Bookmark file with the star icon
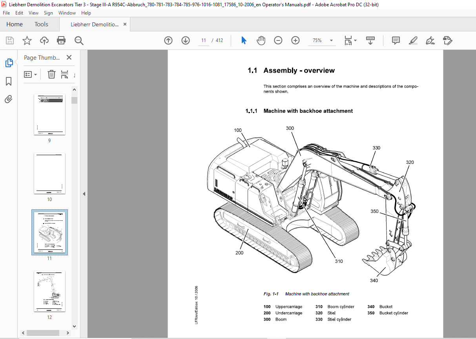Screen dimensions: 476x339 [27, 40]
